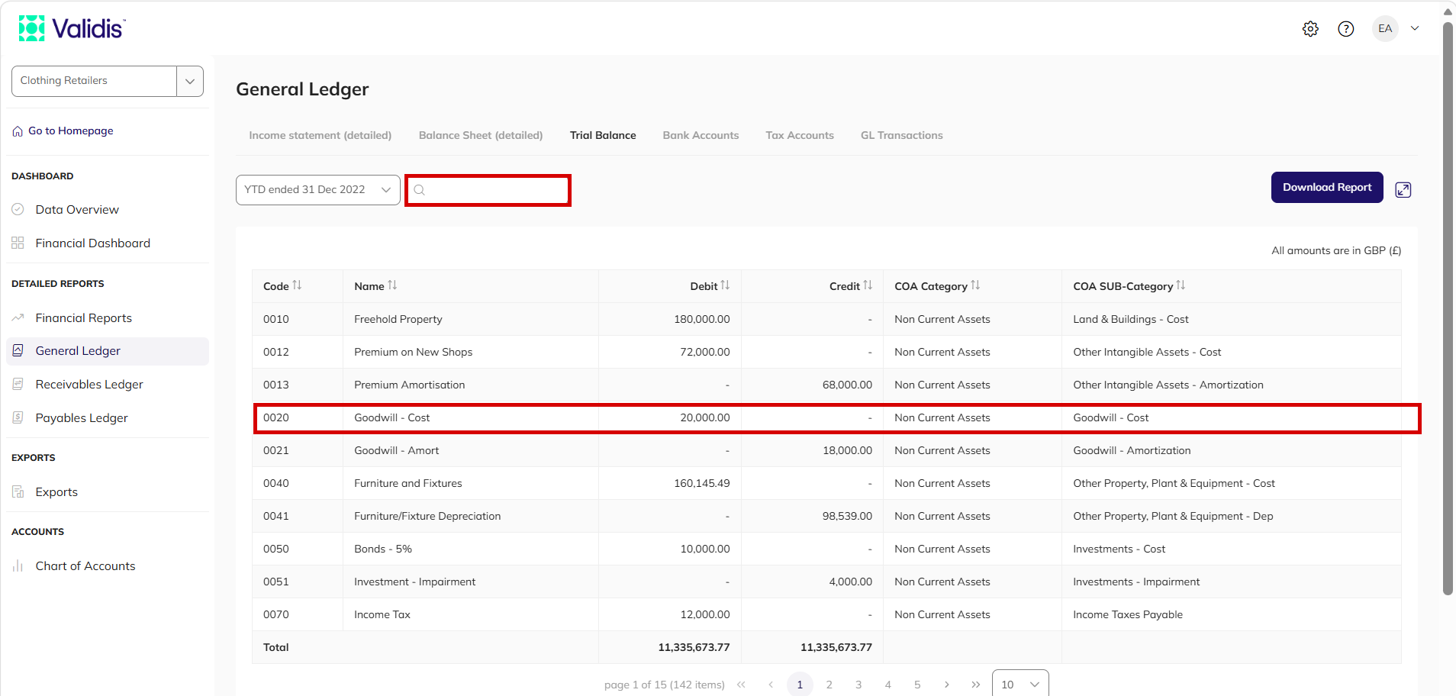Expand the user account menu chevron
Screen dimensions: 1456x696
(1415, 29)
